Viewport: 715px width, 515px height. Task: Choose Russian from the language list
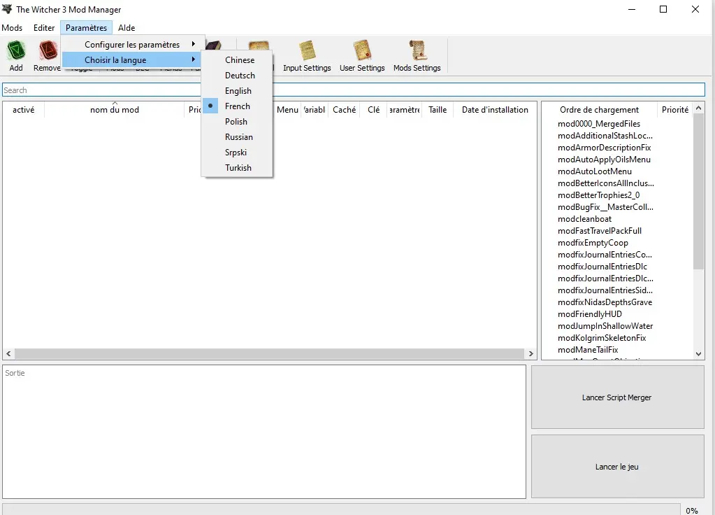238,137
